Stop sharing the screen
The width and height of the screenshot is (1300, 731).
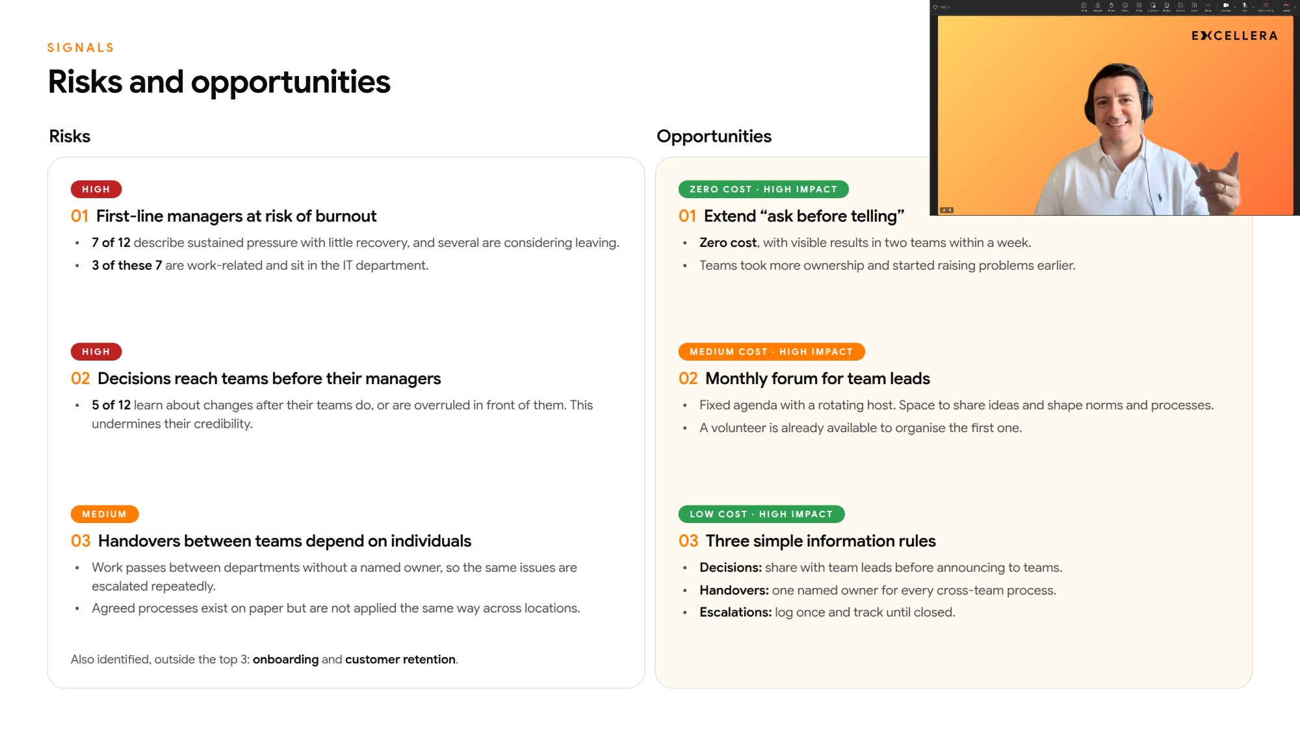(x=1266, y=6)
